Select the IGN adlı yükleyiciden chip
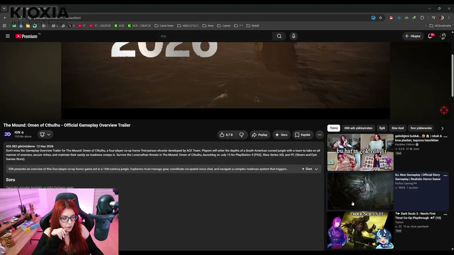Viewport: 454px width, 255px height. pos(358,128)
